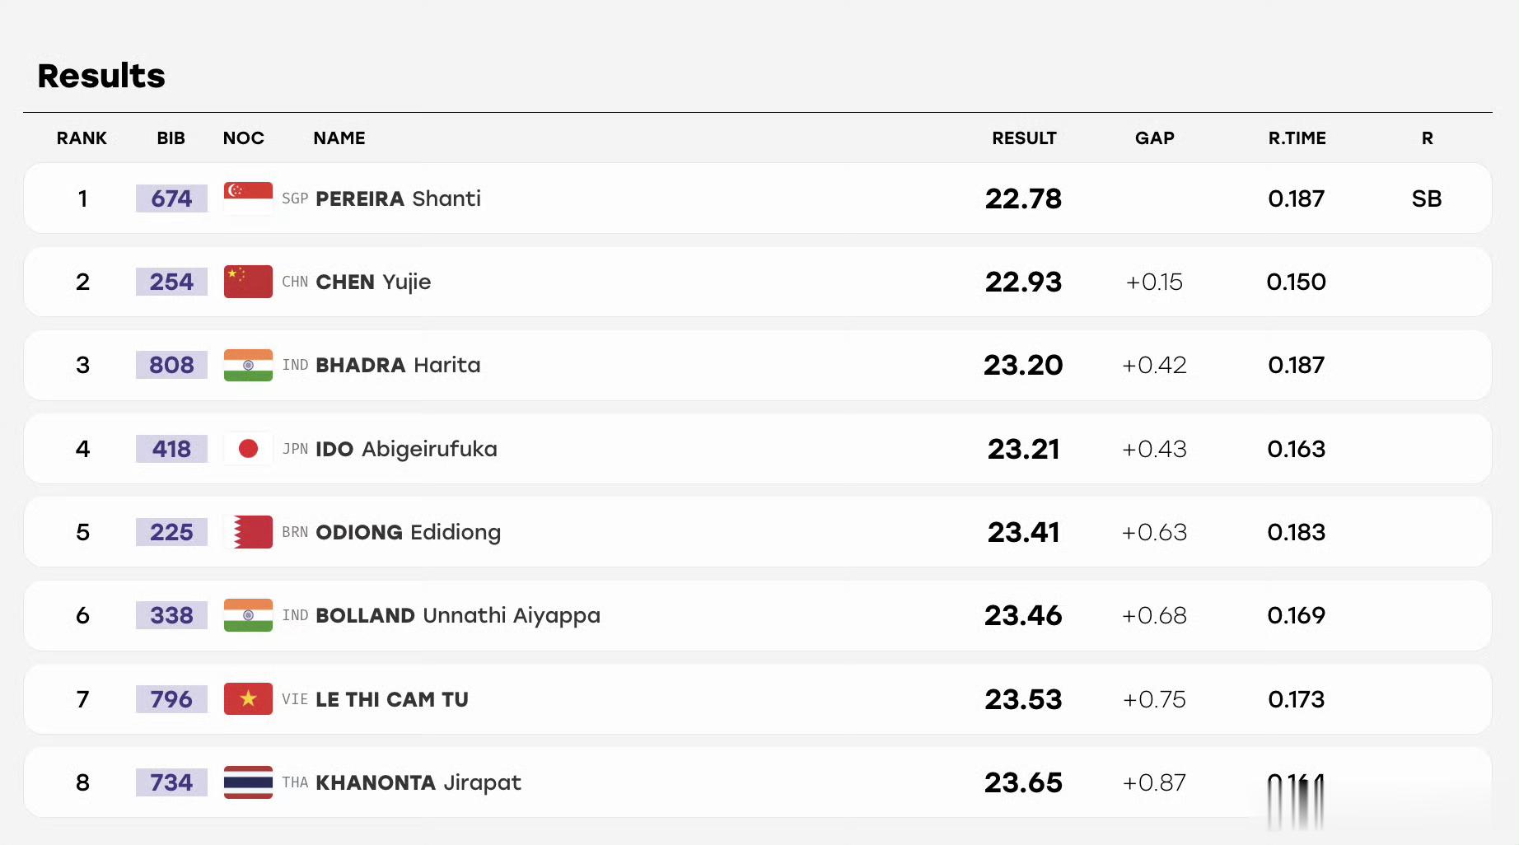Click the Thailand flag icon
This screenshot has height=845, width=1519.
[248, 782]
